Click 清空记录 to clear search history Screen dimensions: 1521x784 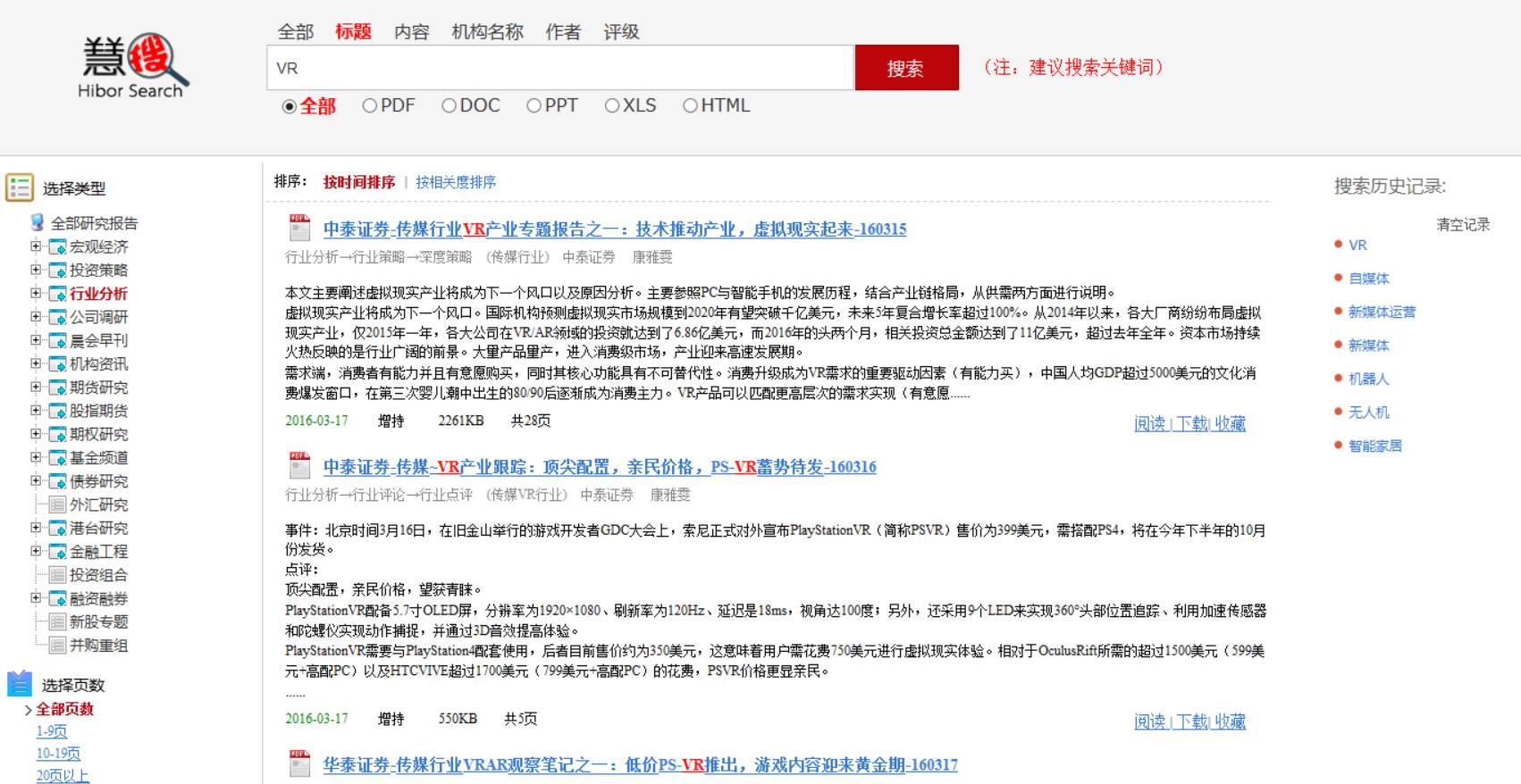(1463, 224)
